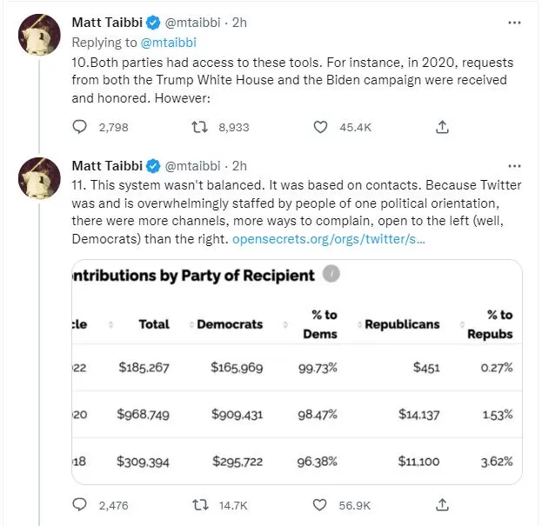Open more options menu for tweet 11
The height and width of the screenshot is (526, 542).
(514, 166)
